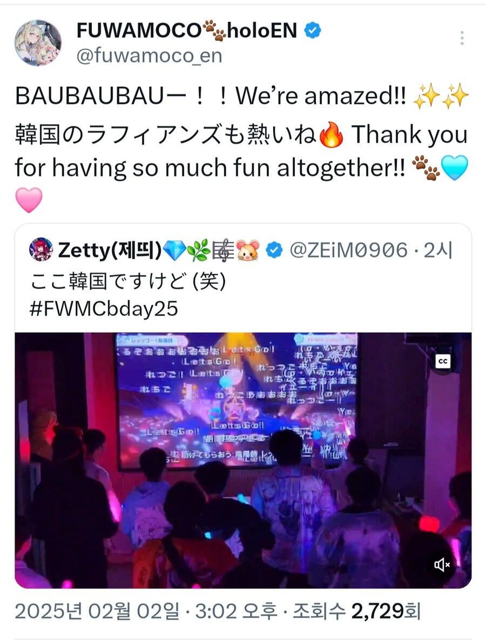Click the fire emoji in tweet text
The width and height of the screenshot is (486, 641).
[x=332, y=134]
